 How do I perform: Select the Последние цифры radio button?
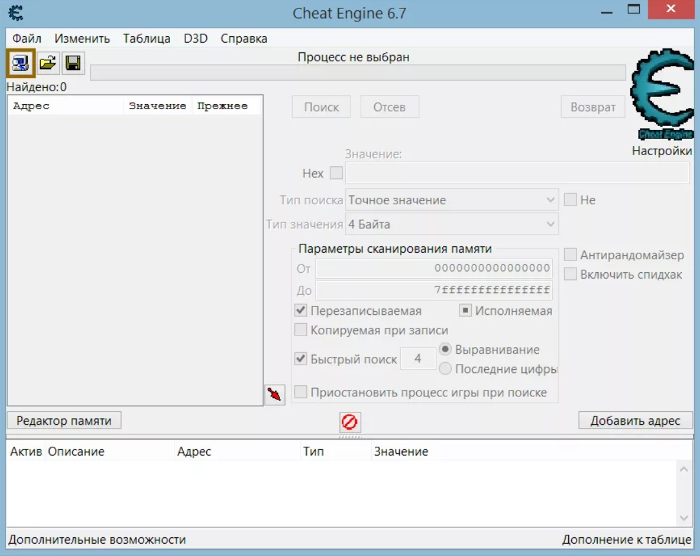click(445, 369)
